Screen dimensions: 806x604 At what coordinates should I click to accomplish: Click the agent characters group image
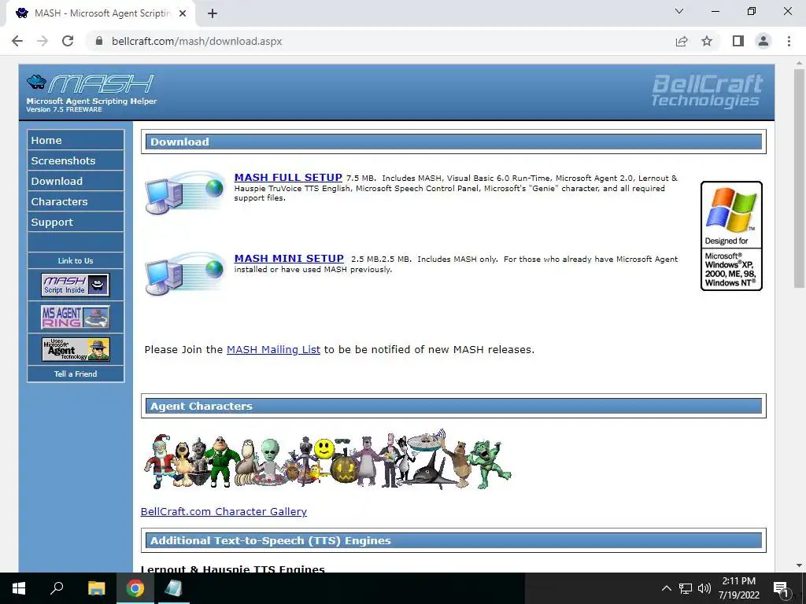coord(327,460)
